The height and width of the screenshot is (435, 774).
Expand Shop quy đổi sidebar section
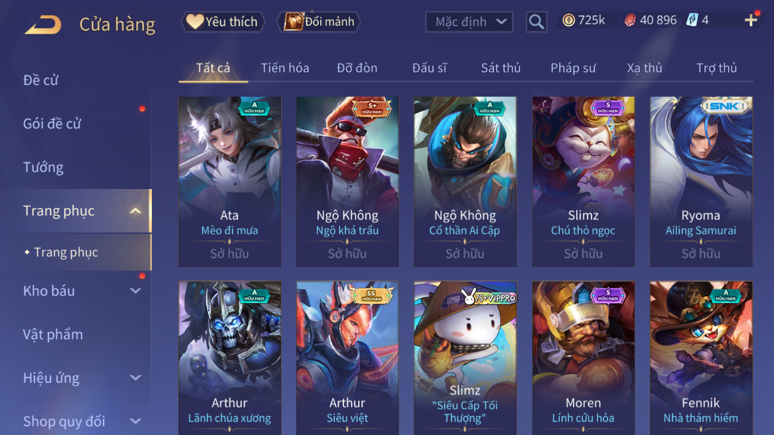[135, 422]
